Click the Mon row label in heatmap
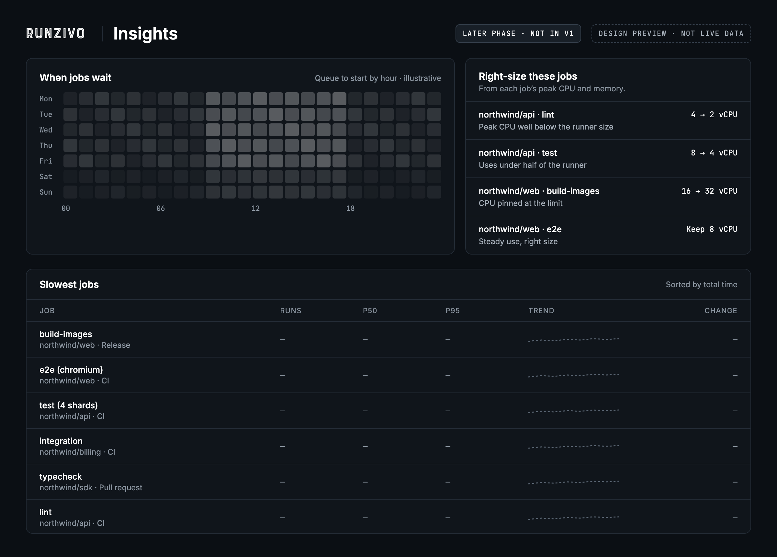Image resolution: width=777 pixels, height=557 pixels. click(x=46, y=99)
